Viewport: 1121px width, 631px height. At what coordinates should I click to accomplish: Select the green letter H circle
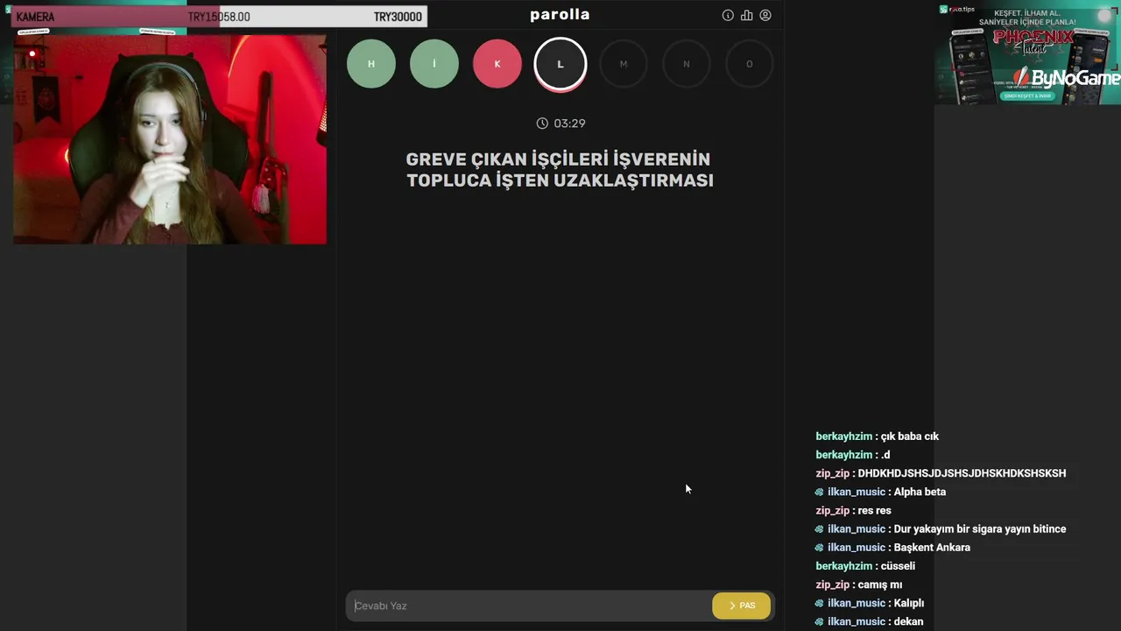tap(371, 64)
